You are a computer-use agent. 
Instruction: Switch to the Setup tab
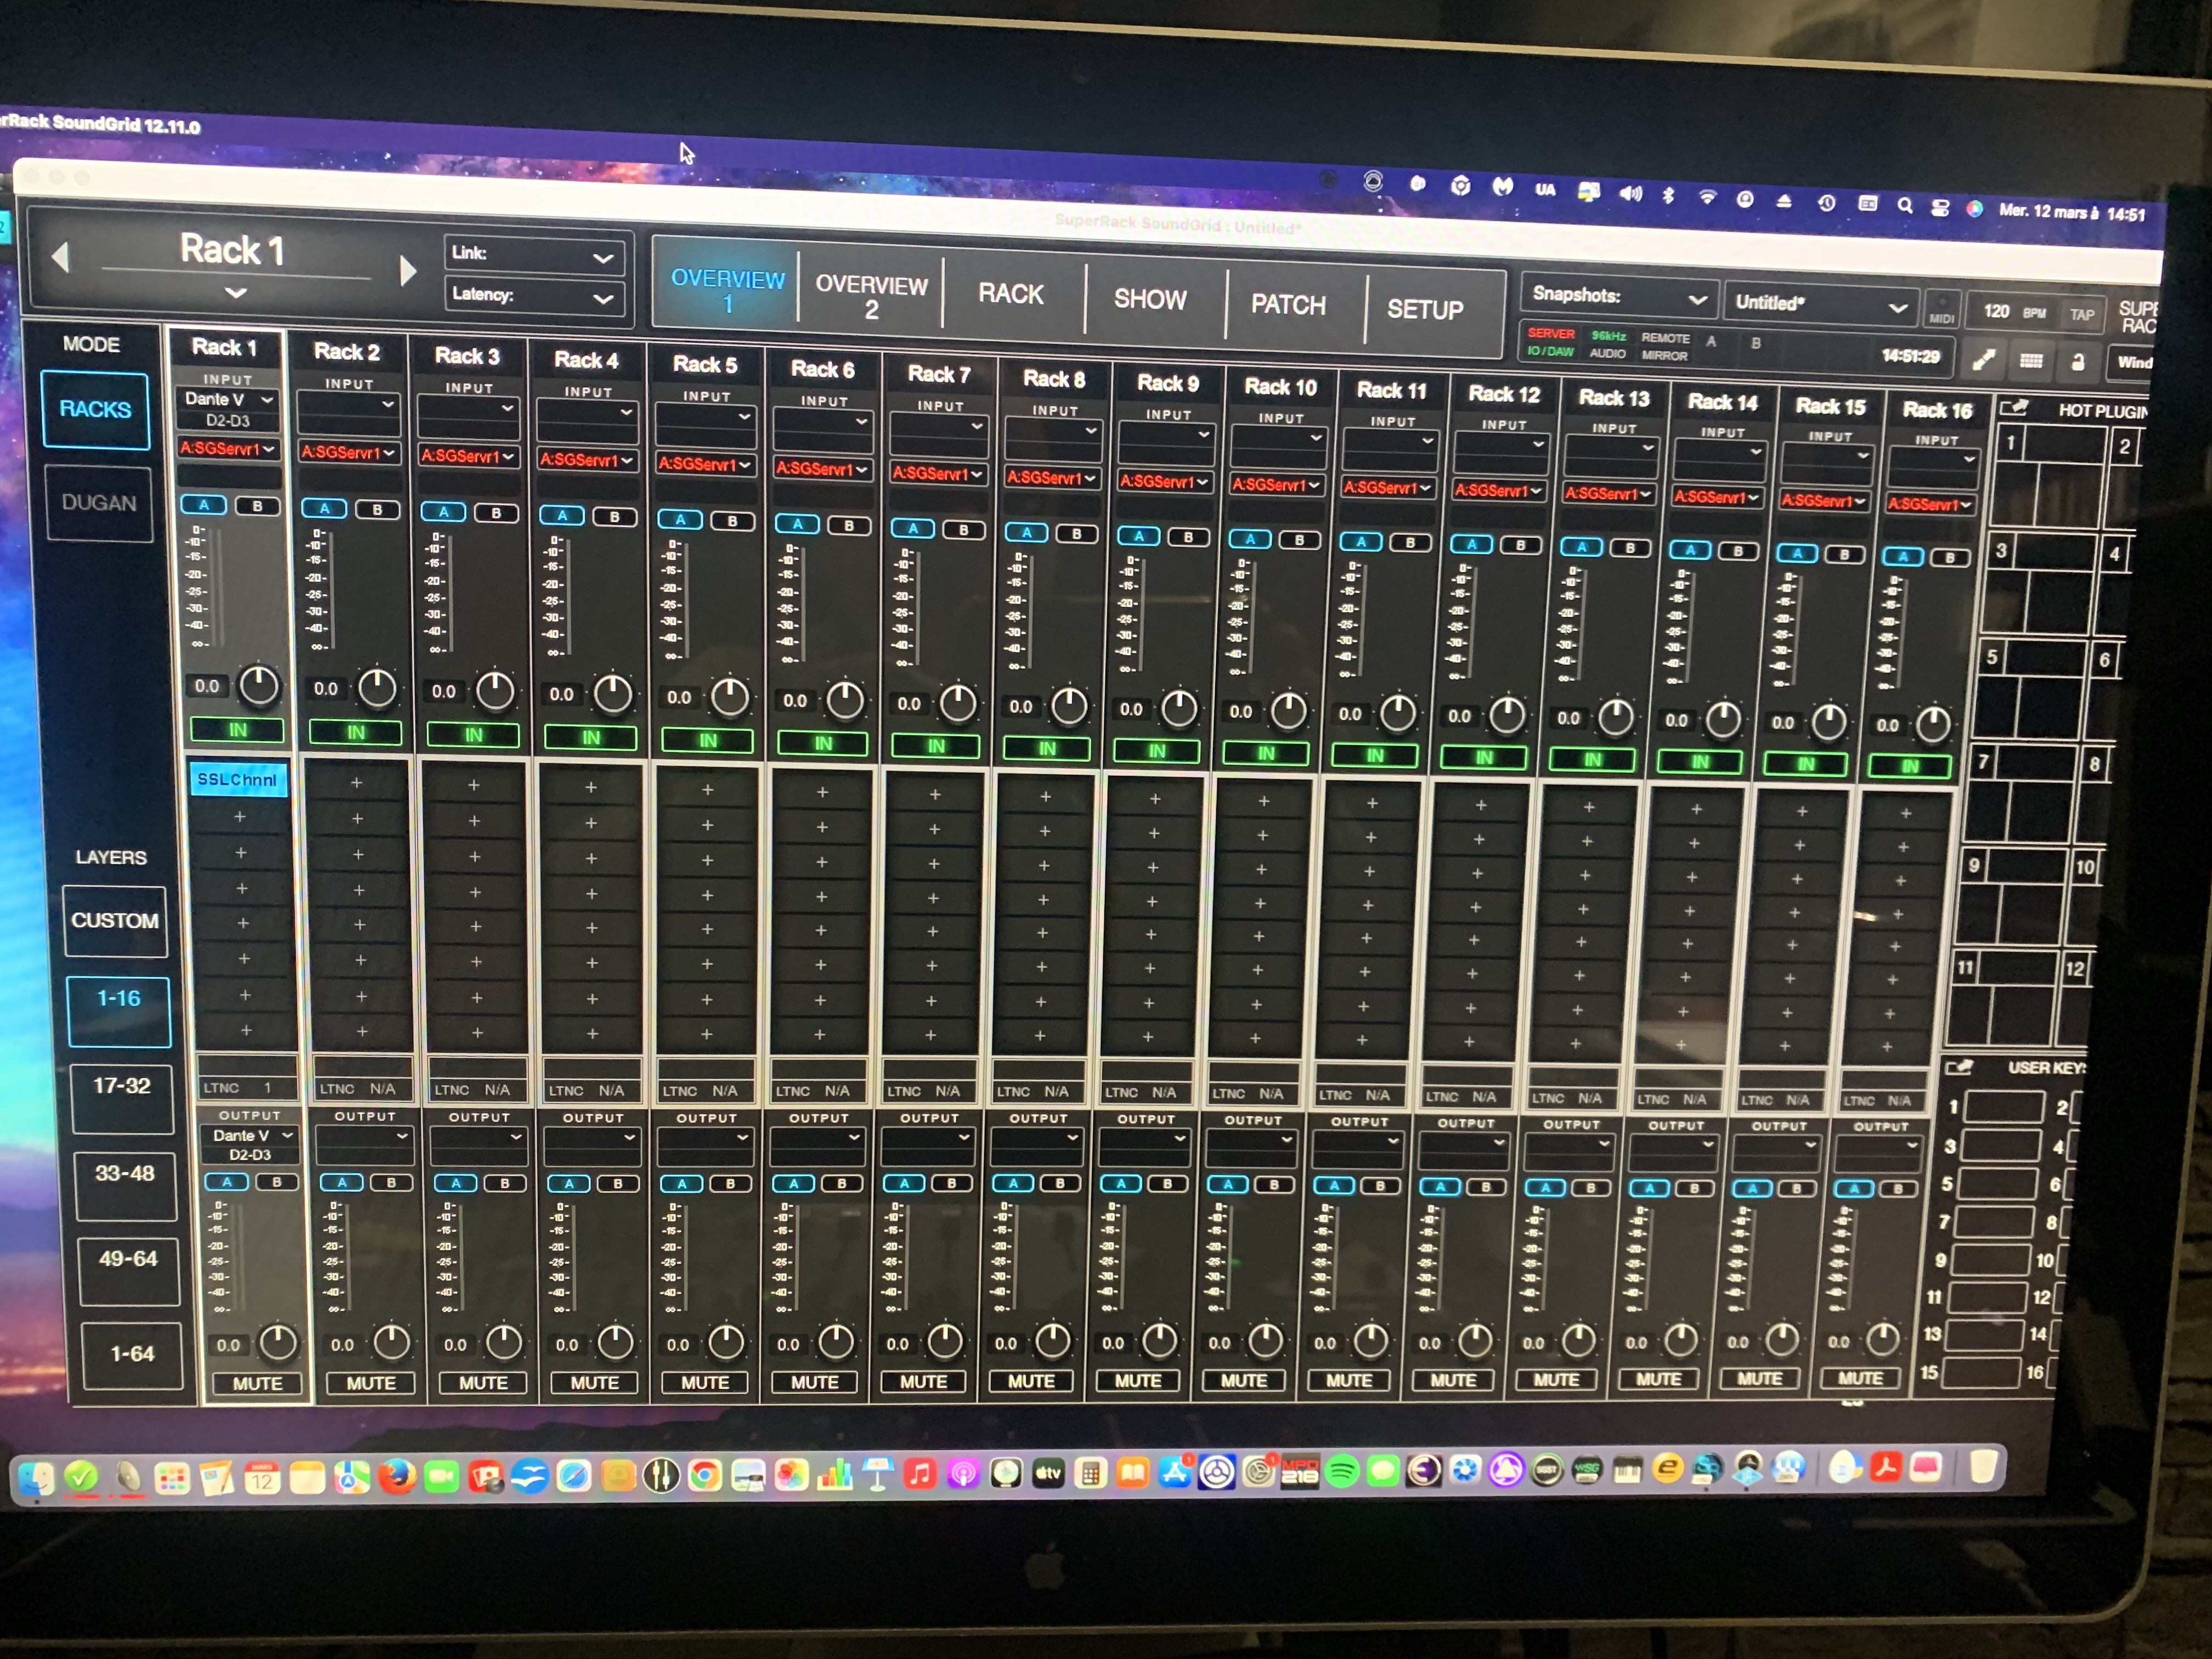click(1425, 310)
